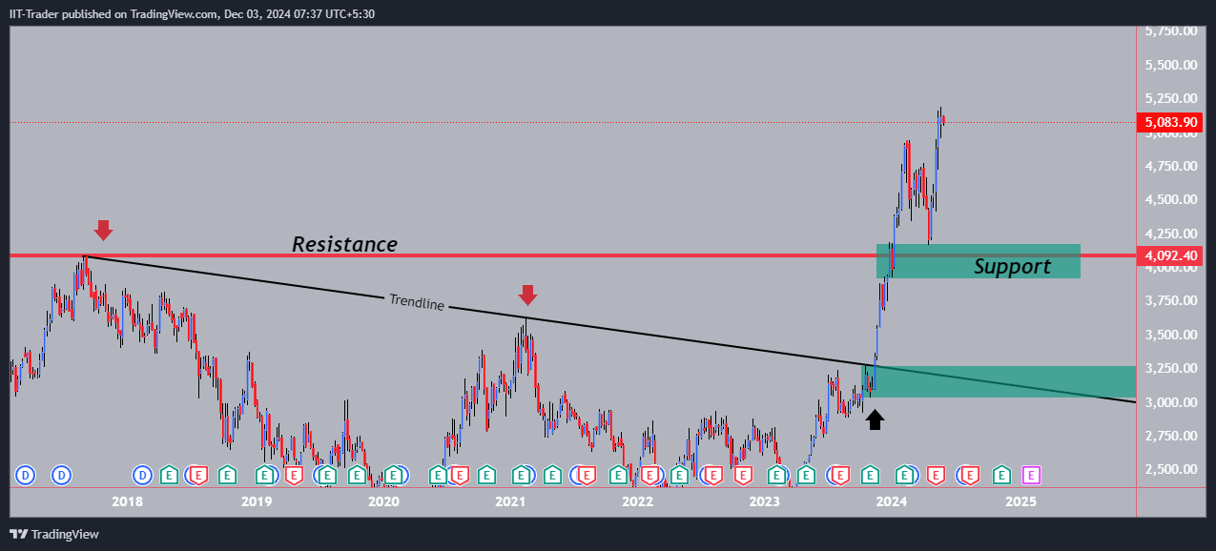Viewport: 1216px width, 551px height.
Task: Click the D dividend marker above the 2018 label
Action: tap(142, 474)
